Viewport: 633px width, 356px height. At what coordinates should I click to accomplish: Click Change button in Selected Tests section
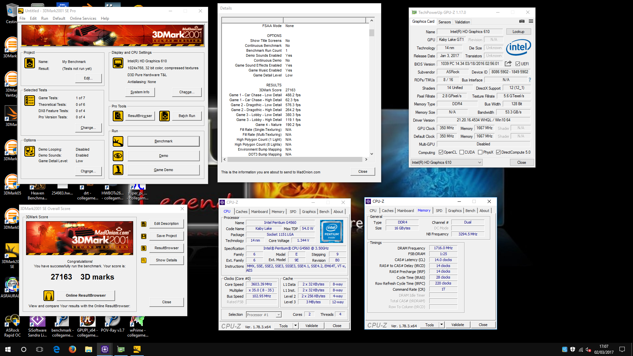coord(88,128)
